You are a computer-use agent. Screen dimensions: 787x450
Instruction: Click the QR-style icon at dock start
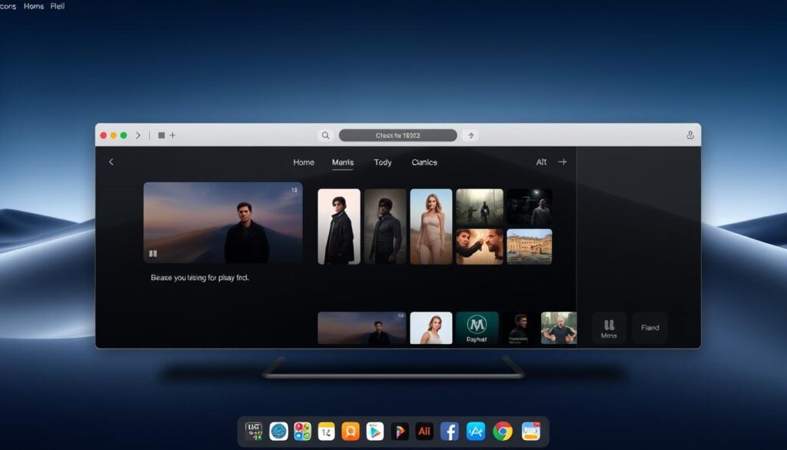coord(254,432)
